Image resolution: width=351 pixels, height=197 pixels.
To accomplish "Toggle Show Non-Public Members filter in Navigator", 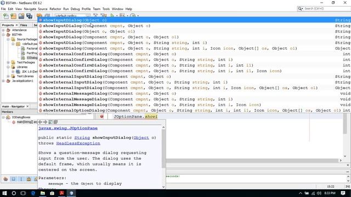I will point(29,179).
